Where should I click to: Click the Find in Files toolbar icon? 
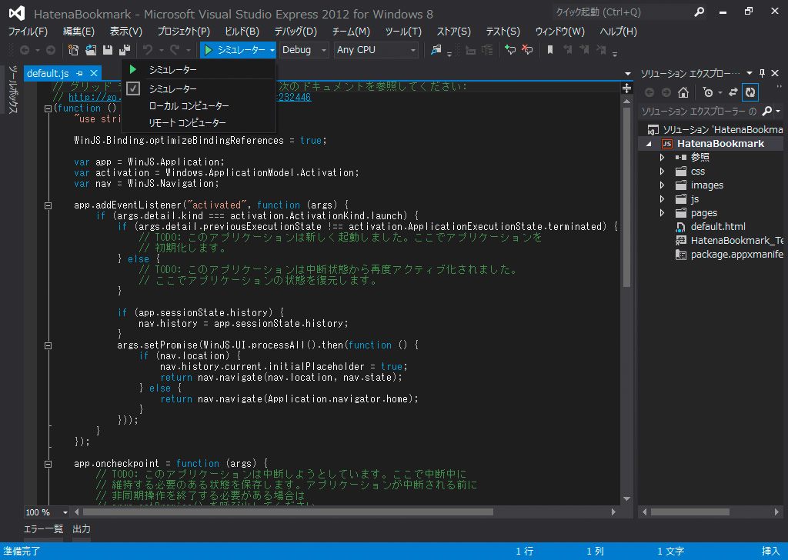pyautogui.click(x=436, y=50)
